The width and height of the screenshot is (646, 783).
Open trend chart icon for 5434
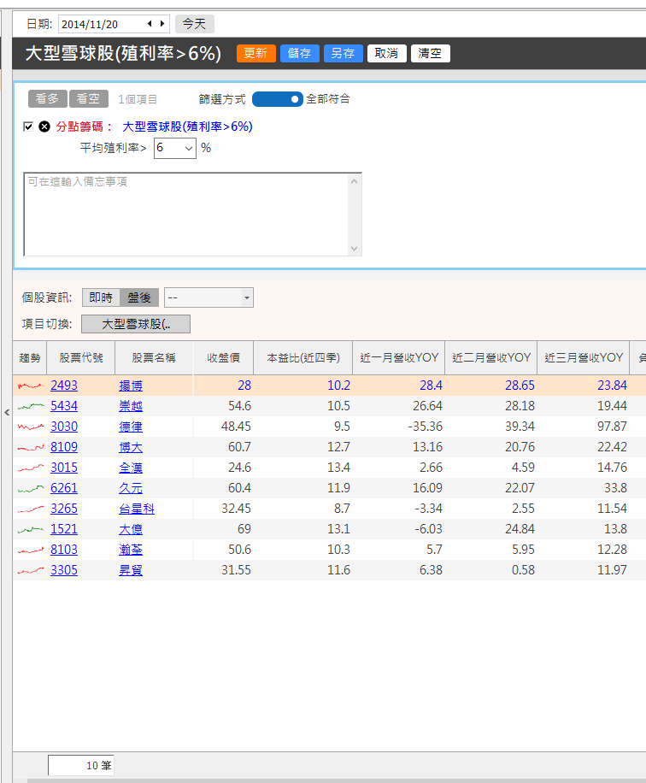point(30,406)
